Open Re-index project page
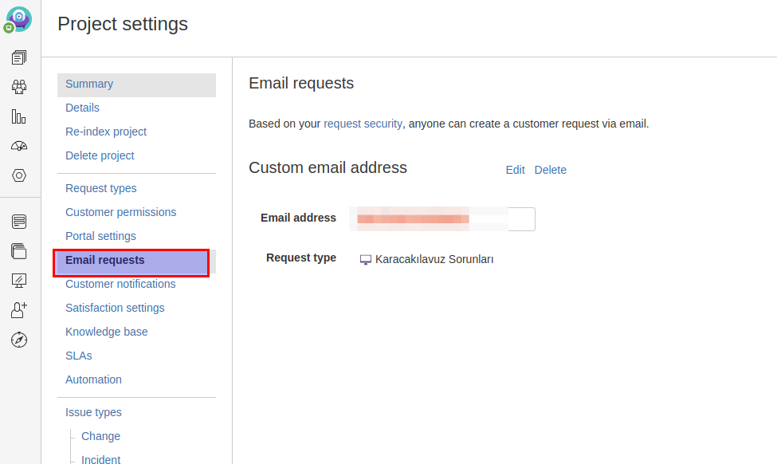 [x=106, y=132]
